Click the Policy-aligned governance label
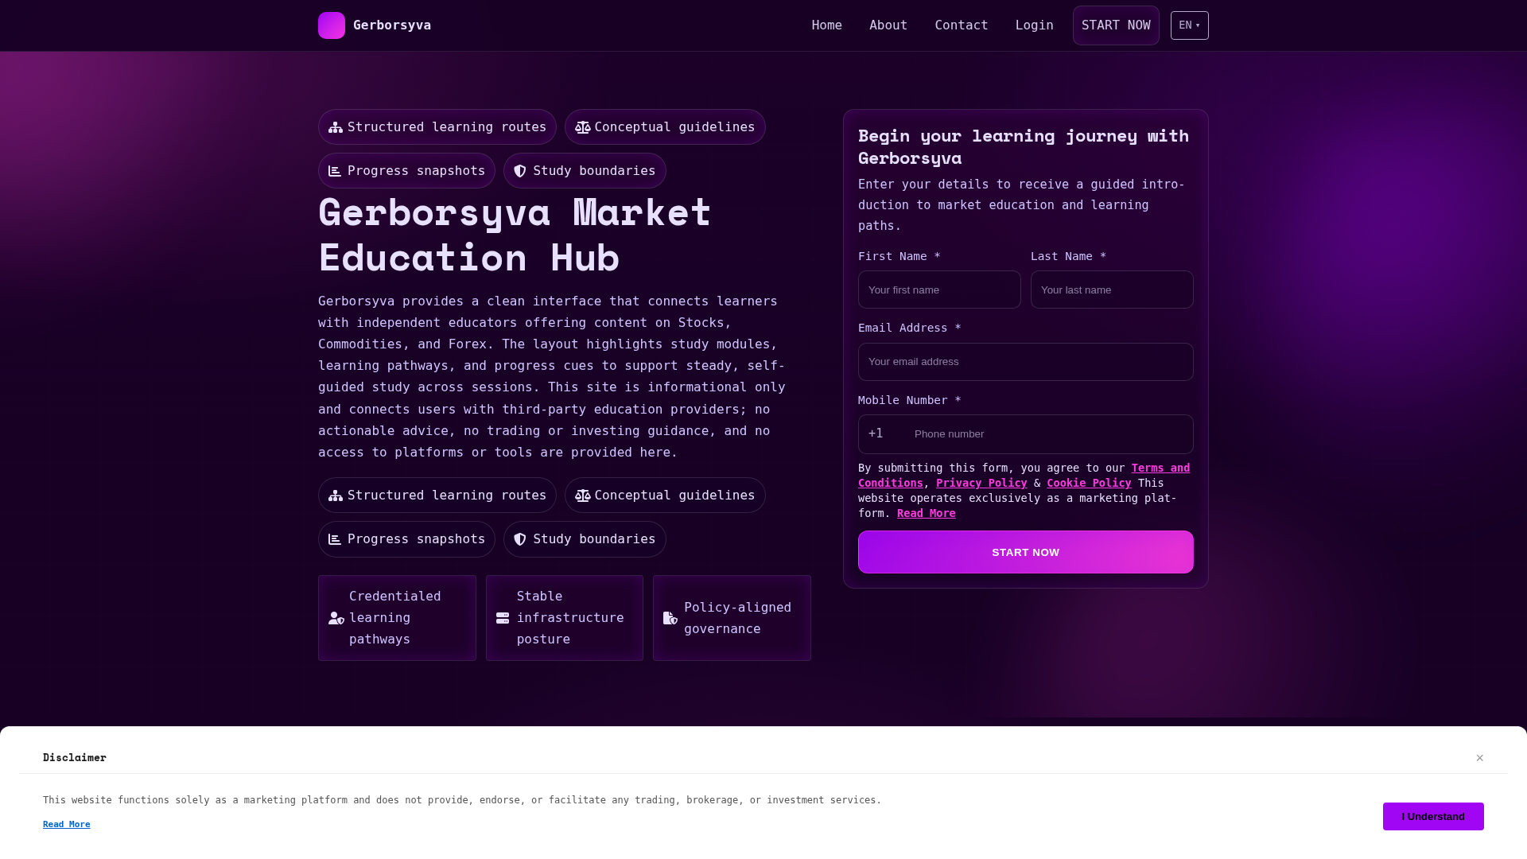1527x859 pixels. pos(738,618)
